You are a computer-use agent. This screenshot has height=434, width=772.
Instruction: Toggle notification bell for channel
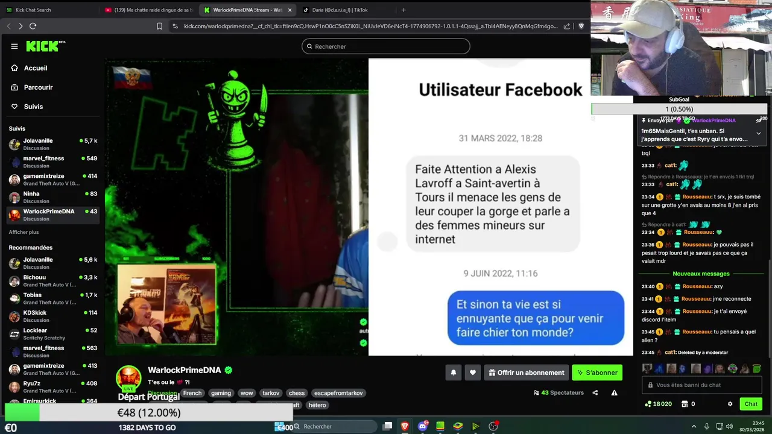(454, 373)
